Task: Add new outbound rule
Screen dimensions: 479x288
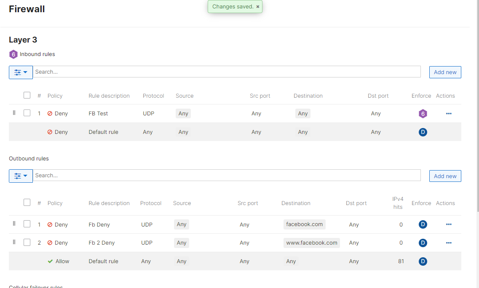Action: coord(445,176)
